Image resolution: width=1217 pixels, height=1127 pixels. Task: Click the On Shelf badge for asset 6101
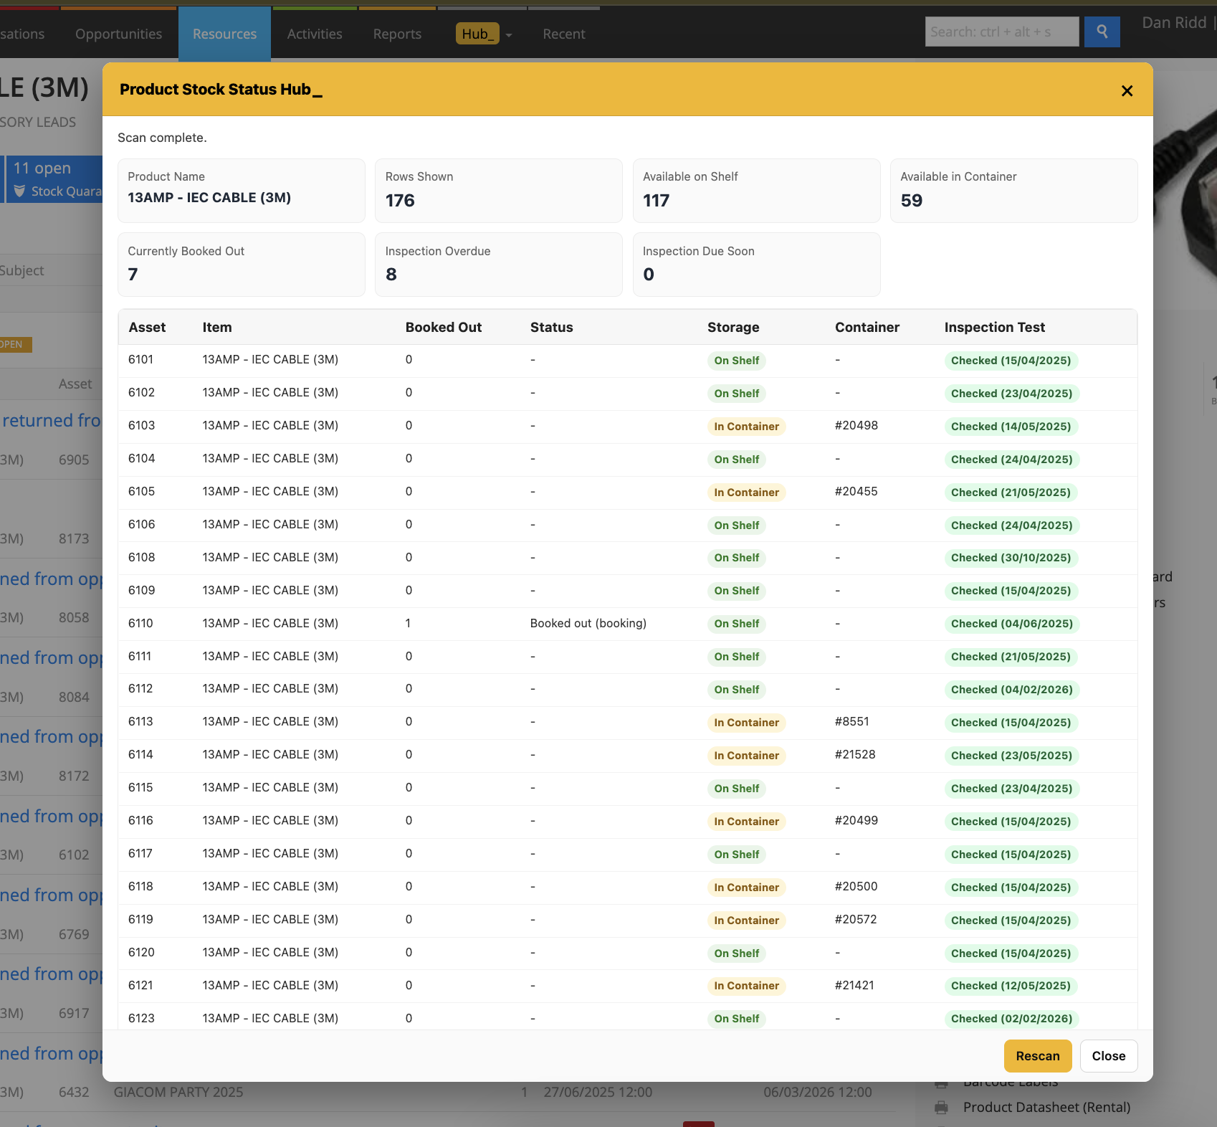736,361
